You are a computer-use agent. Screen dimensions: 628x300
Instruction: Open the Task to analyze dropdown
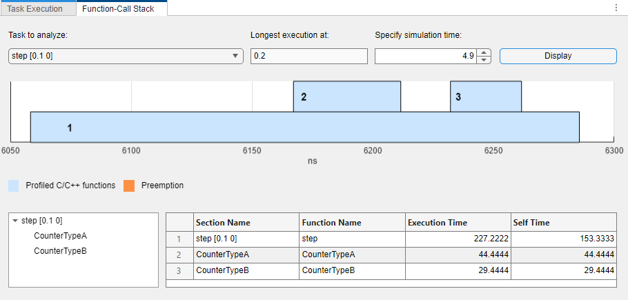[x=125, y=56]
